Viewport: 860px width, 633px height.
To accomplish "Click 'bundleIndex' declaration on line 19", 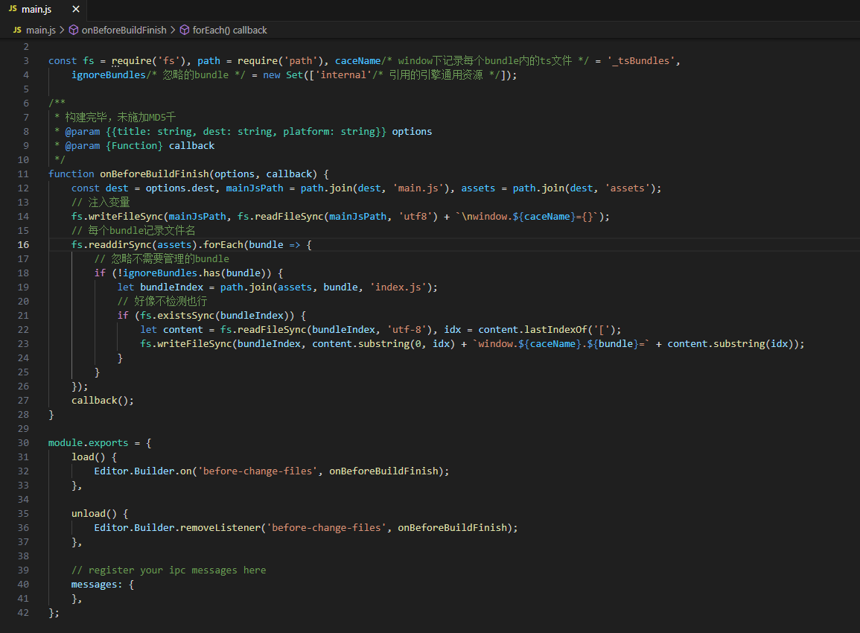I will (x=172, y=287).
